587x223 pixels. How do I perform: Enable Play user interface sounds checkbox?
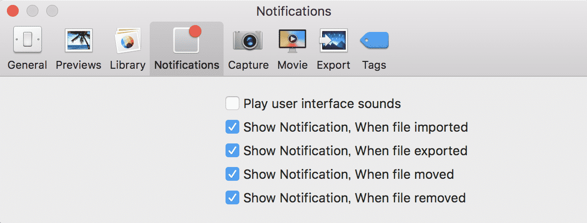click(x=232, y=104)
